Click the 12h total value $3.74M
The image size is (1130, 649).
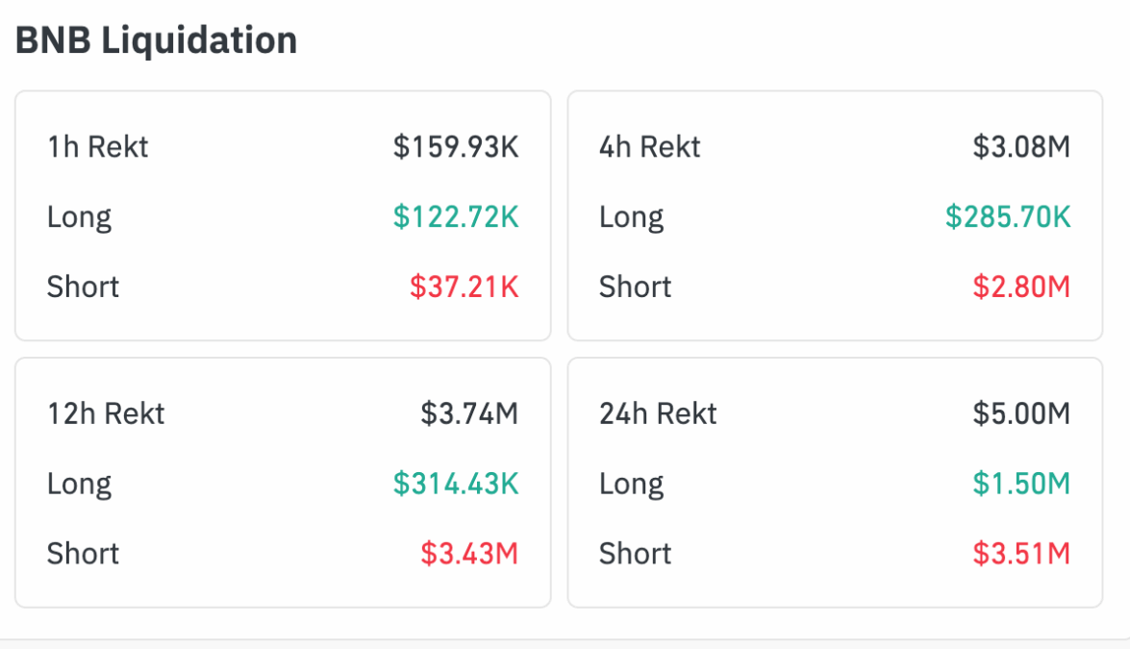click(469, 413)
